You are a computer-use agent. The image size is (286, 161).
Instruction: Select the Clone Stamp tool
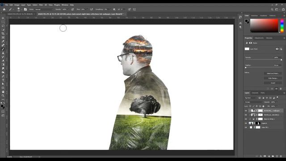tap(3, 53)
